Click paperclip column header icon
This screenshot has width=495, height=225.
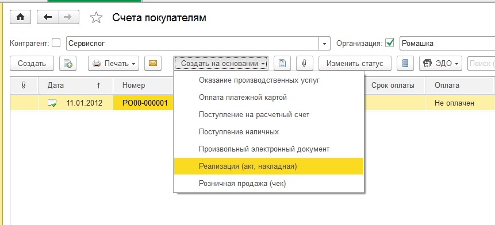tap(24, 85)
